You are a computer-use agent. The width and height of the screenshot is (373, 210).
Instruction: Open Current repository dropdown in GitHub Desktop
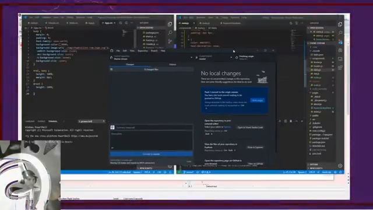[x=152, y=58]
